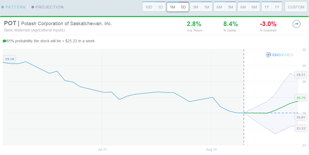Click the 85% probability statement text

click(x=51, y=41)
